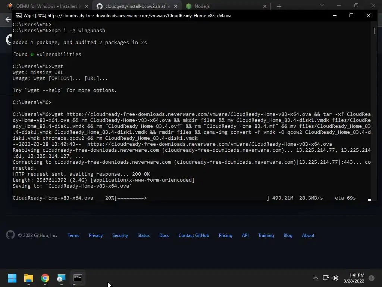The width and height of the screenshot is (382, 287).
Task: Click the 'eta 69s' download estimate
Action: pos(345,198)
